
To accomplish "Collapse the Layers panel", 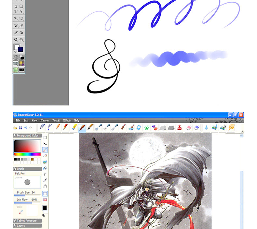I will pyautogui.click(x=27, y=226).
